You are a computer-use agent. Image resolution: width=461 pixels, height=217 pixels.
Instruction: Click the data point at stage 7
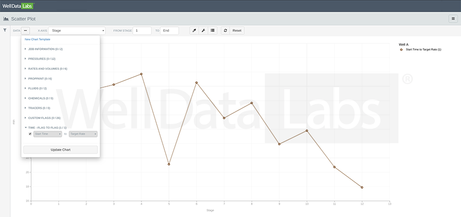pos(224,118)
